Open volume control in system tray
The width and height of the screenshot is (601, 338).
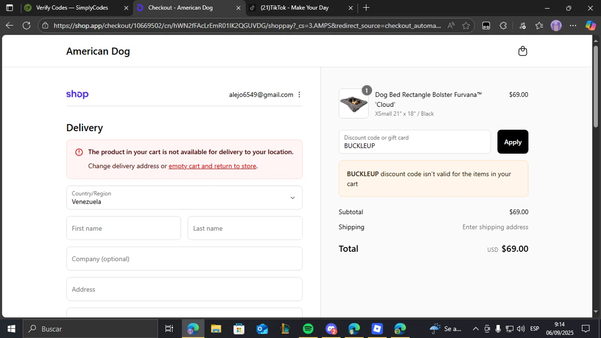521,329
